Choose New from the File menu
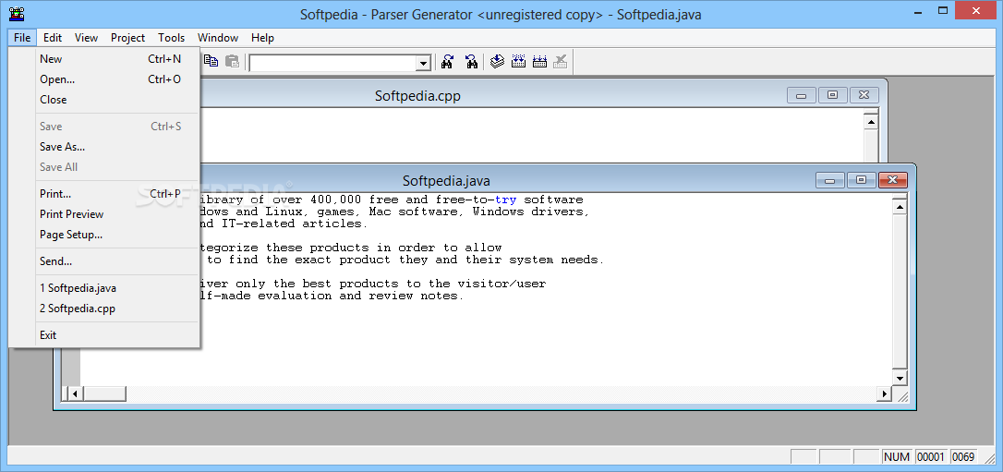This screenshot has width=1003, height=472. click(x=104, y=59)
